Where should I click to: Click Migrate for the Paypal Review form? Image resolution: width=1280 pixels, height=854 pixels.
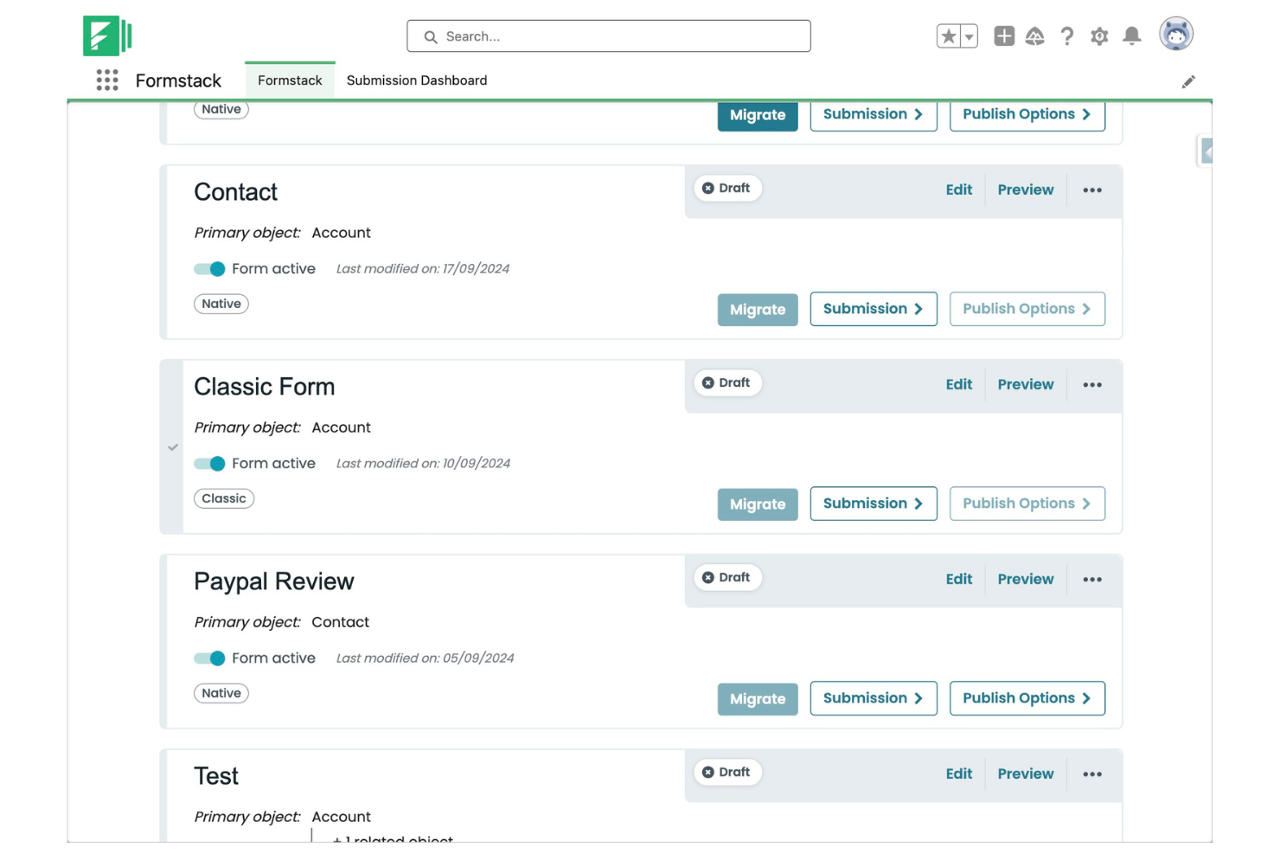coord(757,698)
